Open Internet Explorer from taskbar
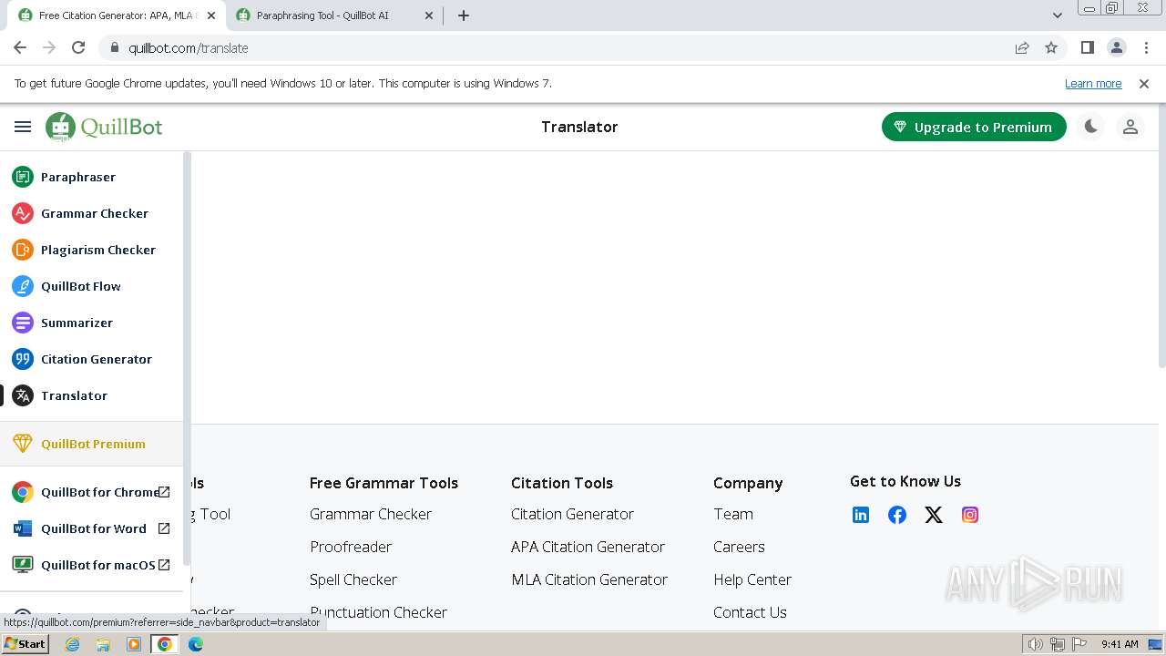This screenshot has height=656, width=1166. 73,644
